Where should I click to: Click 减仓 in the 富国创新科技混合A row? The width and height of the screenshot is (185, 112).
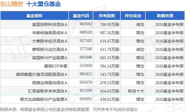(140, 24)
